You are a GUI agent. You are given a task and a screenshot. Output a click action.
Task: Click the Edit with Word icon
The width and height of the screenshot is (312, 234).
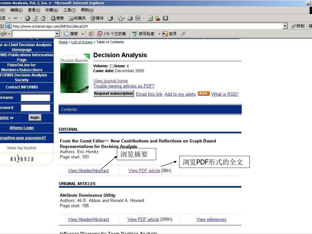point(138,18)
